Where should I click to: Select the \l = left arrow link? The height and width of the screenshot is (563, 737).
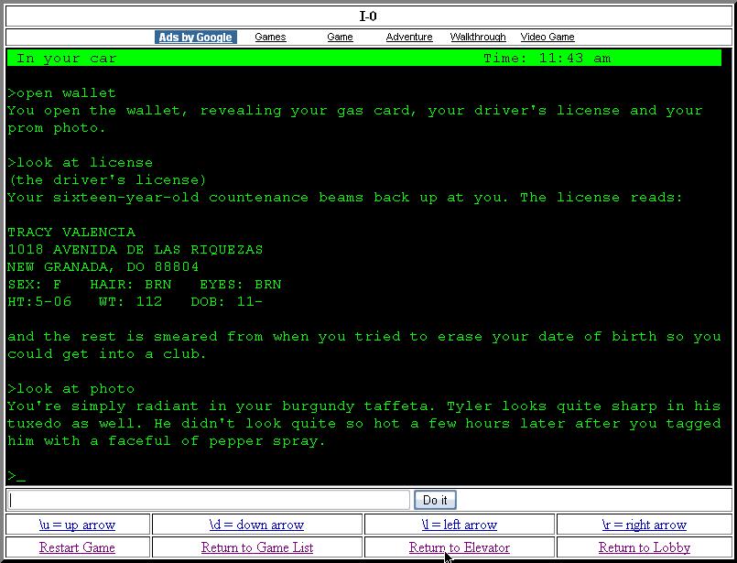pos(459,525)
